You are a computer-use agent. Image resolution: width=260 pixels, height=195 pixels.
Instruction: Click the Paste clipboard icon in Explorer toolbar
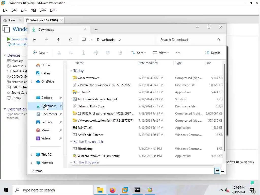coord(83,53)
